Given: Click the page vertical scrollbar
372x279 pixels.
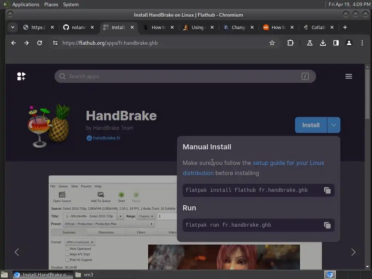Looking at the screenshot, I should point(367,95).
